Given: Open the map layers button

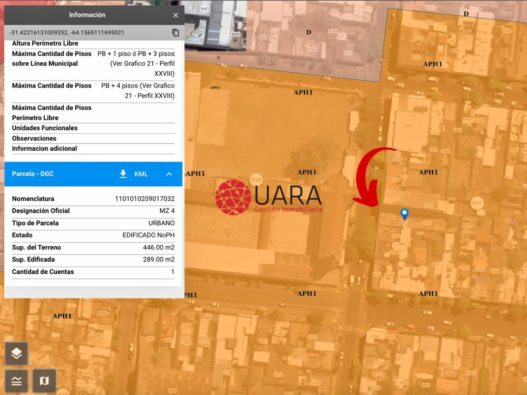Looking at the screenshot, I should [16, 353].
